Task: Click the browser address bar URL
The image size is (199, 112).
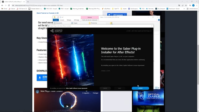Action: point(39,6)
